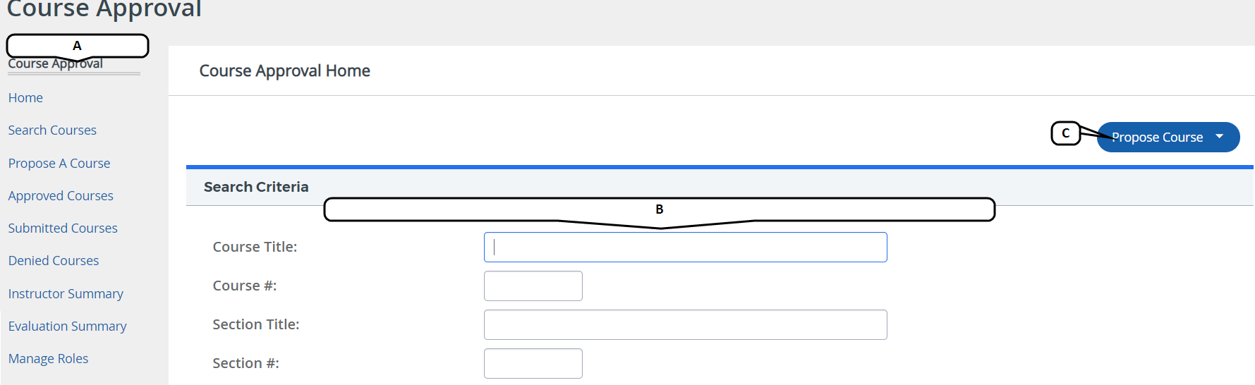Click the Section Title label
1255x385 pixels.
pyautogui.click(x=255, y=325)
